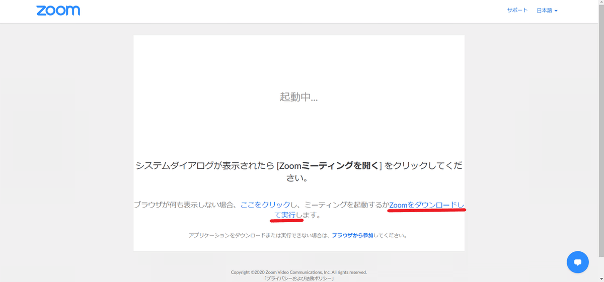Expand the 日本語 language dropdown
This screenshot has width=604, height=282.
point(547,11)
